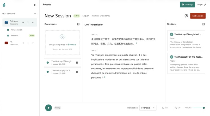Open citation card The History Of Bangladesh.p...
The height and width of the screenshot is (116, 210).
click(x=186, y=41)
